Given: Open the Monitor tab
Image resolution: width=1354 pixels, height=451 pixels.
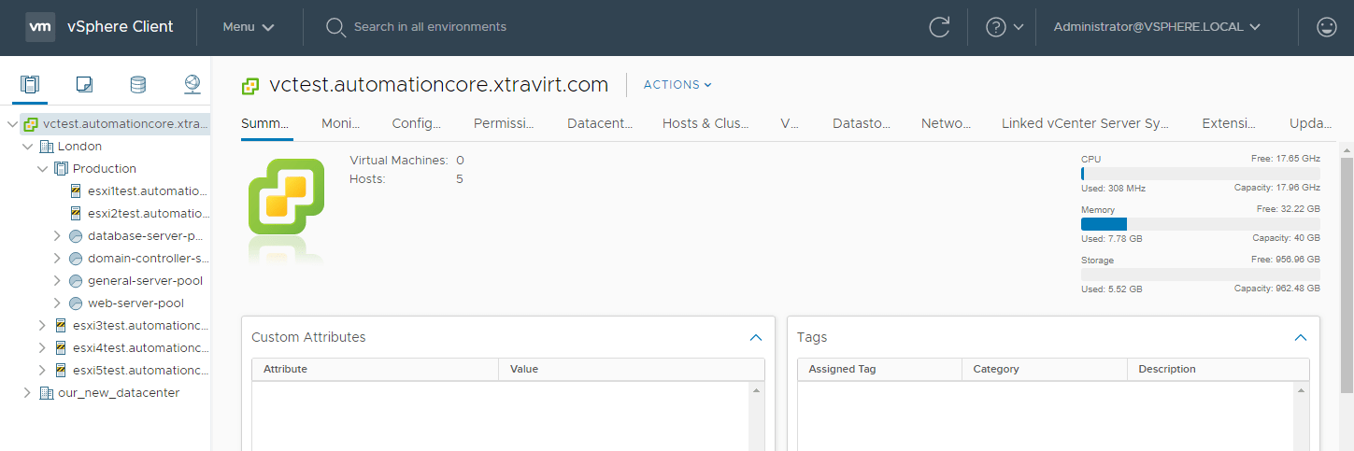Looking at the screenshot, I should pyautogui.click(x=341, y=123).
